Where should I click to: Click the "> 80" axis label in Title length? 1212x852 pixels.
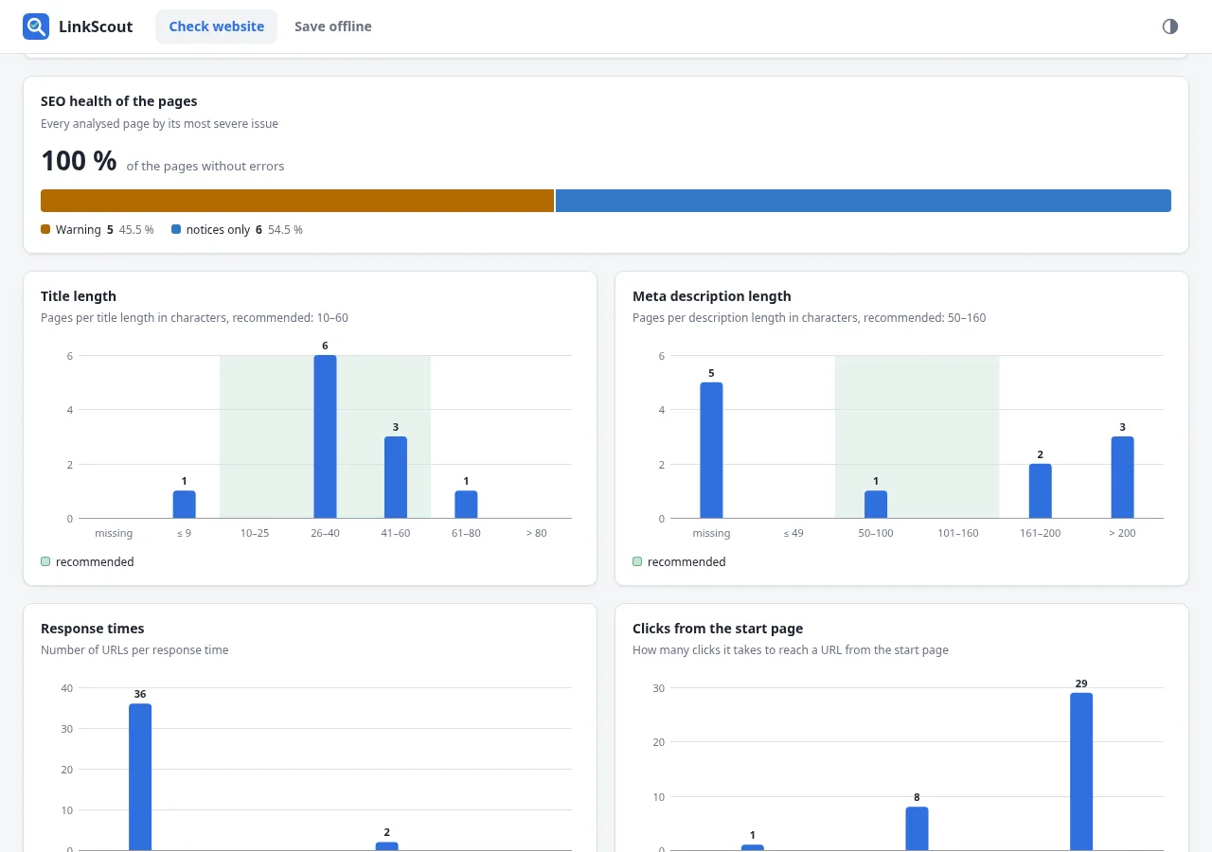click(536, 533)
